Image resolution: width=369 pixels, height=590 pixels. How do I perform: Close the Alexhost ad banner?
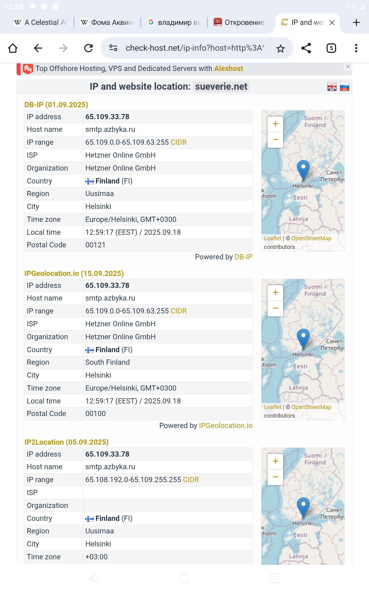click(348, 67)
